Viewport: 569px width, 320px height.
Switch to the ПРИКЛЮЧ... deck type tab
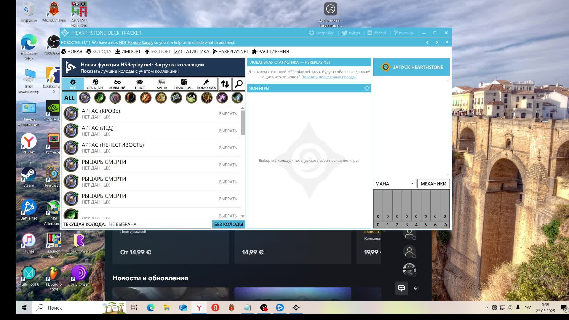(x=184, y=84)
